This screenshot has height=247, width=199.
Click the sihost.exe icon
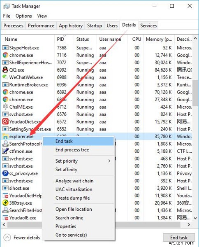5,188
